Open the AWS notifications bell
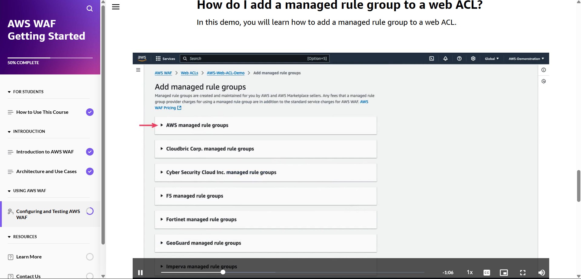Screen dimensions: 581x279 click(x=445, y=59)
